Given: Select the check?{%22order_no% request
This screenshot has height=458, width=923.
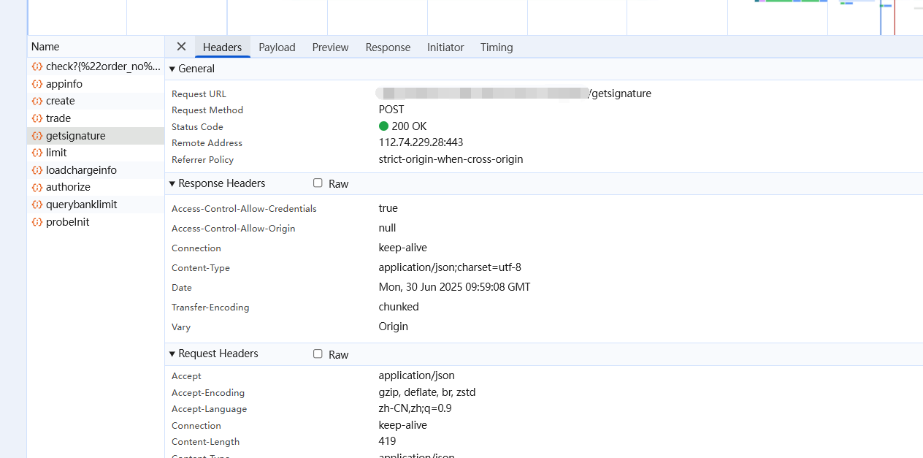Looking at the screenshot, I should pos(96,66).
